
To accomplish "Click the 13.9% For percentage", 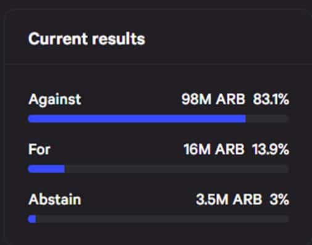I will tap(271, 149).
